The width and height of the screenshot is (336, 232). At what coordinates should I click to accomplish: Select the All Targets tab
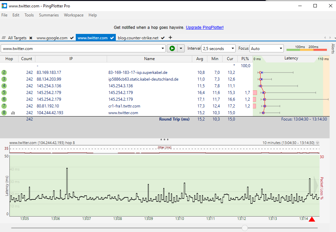pyautogui.click(x=17, y=38)
